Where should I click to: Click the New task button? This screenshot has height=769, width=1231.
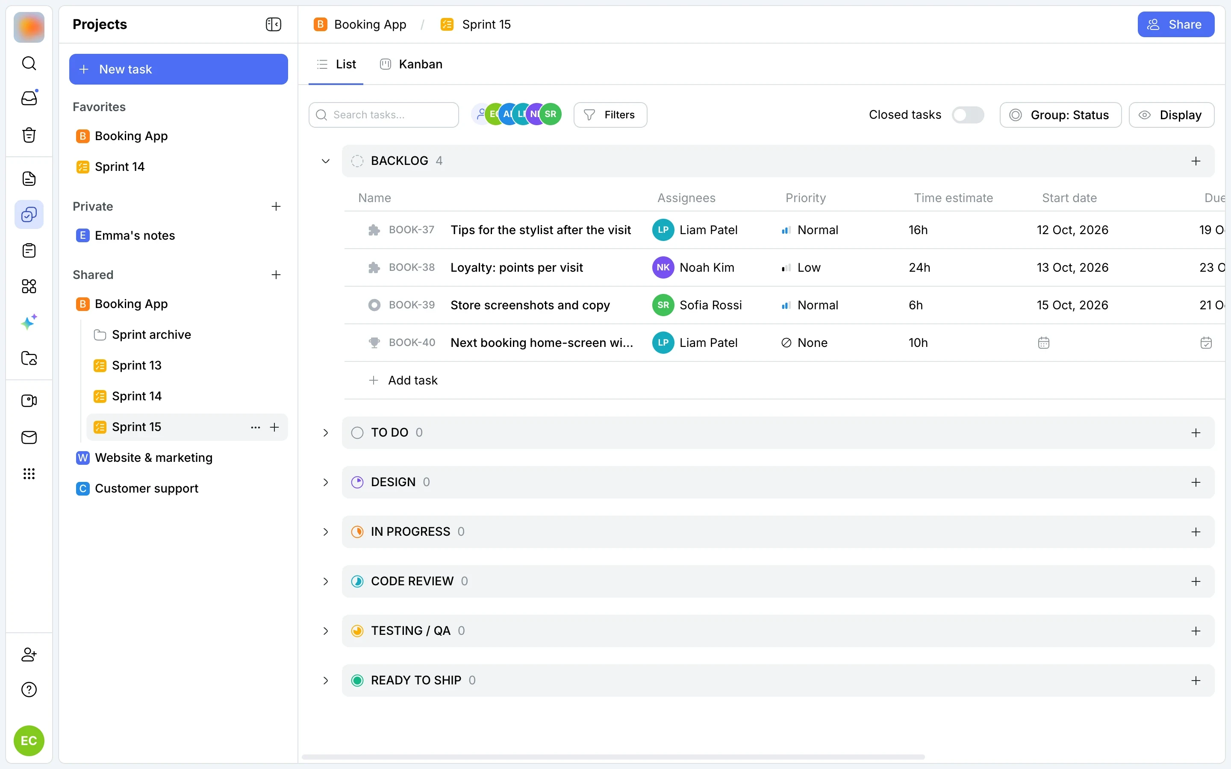[178, 69]
